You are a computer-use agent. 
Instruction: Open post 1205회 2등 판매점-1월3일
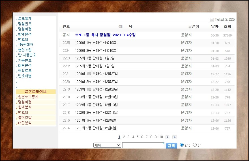click(95, 66)
